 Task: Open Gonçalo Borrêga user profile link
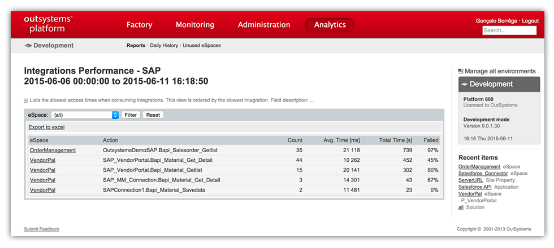pos(496,21)
